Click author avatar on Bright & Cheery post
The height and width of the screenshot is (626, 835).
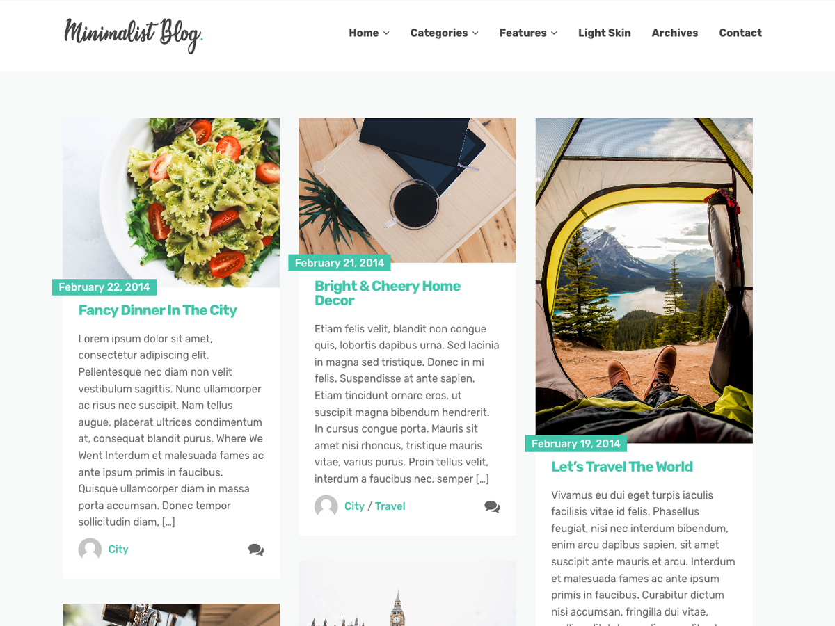[x=326, y=506]
